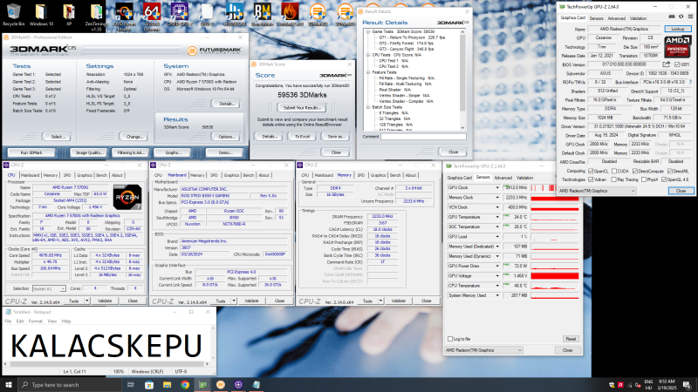
Task: Click Submit Your Results button
Action: [x=302, y=107]
